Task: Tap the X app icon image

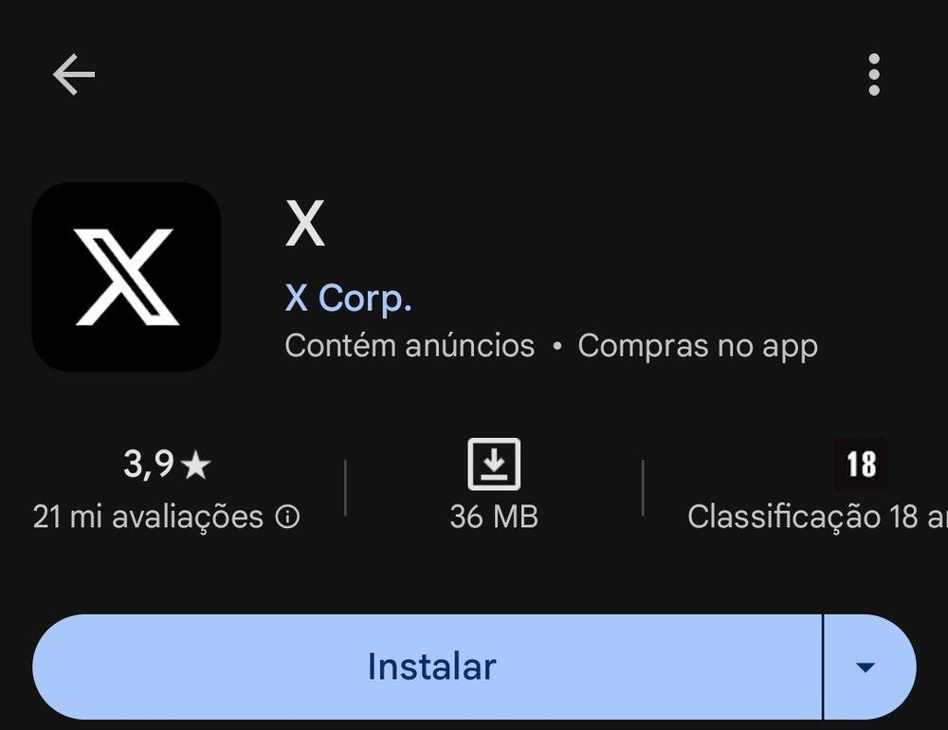Action: [x=126, y=277]
